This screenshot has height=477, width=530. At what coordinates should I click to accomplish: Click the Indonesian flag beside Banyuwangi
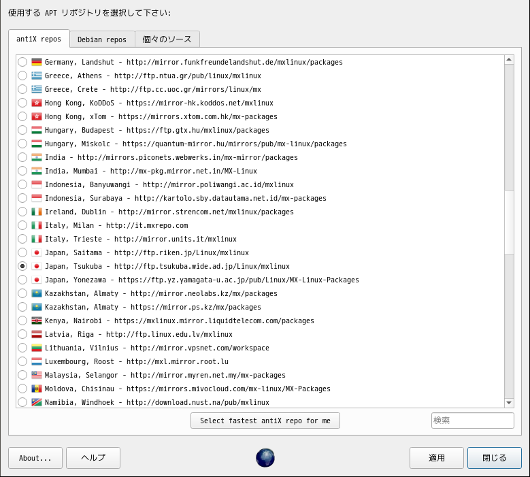(37, 184)
